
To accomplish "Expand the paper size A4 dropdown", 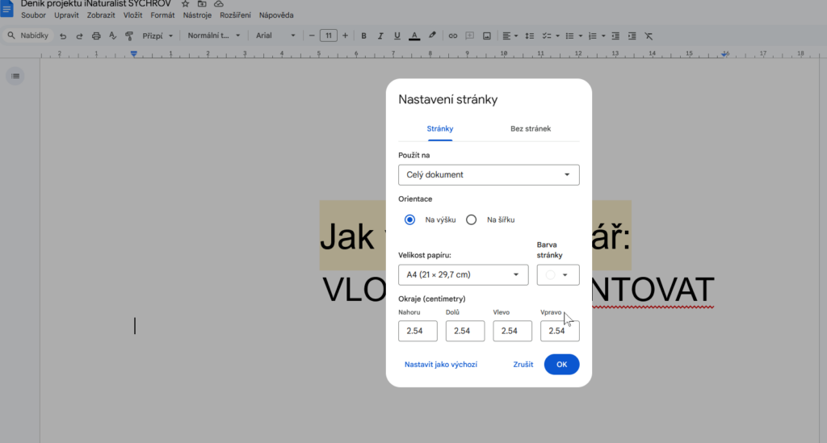I will tap(463, 275).
